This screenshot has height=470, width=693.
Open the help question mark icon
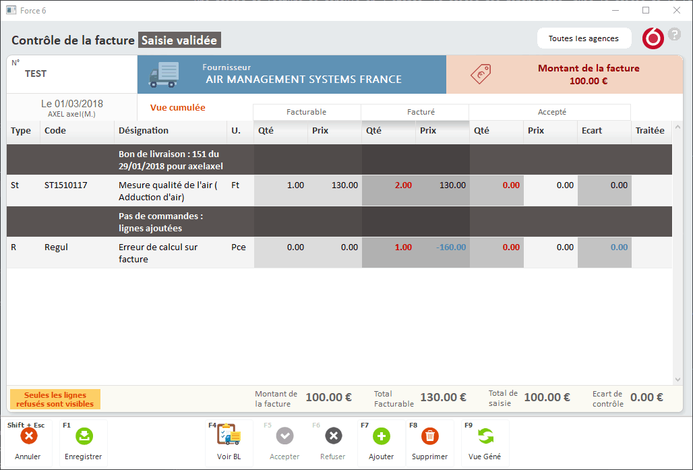point(674,34)
